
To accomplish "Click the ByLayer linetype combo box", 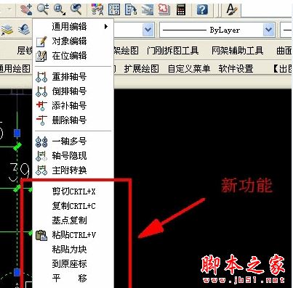I will (217, 30).
